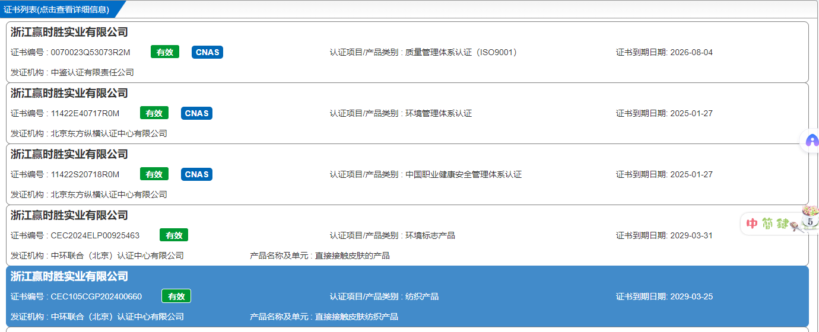Image resolution: width=819 pixels, height=332 pixels.
Task: Select certificate number 11422S20718R0M
Action: click(x=85, y=174)
